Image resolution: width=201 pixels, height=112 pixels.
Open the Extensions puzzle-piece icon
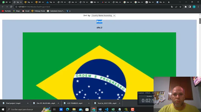click(186, 7)
